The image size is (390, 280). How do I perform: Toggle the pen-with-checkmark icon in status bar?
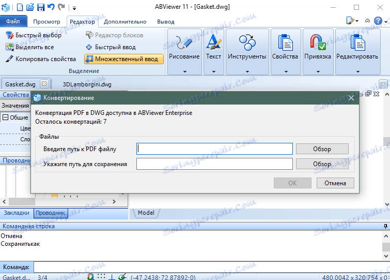pos(122,277)
